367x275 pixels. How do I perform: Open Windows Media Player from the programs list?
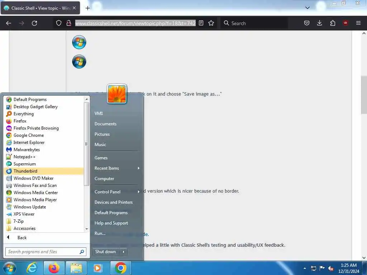pos(44,200)
